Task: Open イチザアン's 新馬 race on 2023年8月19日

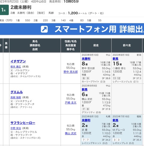Action: pos(115,59)
